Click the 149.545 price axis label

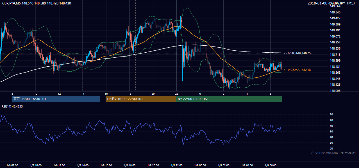335,12
